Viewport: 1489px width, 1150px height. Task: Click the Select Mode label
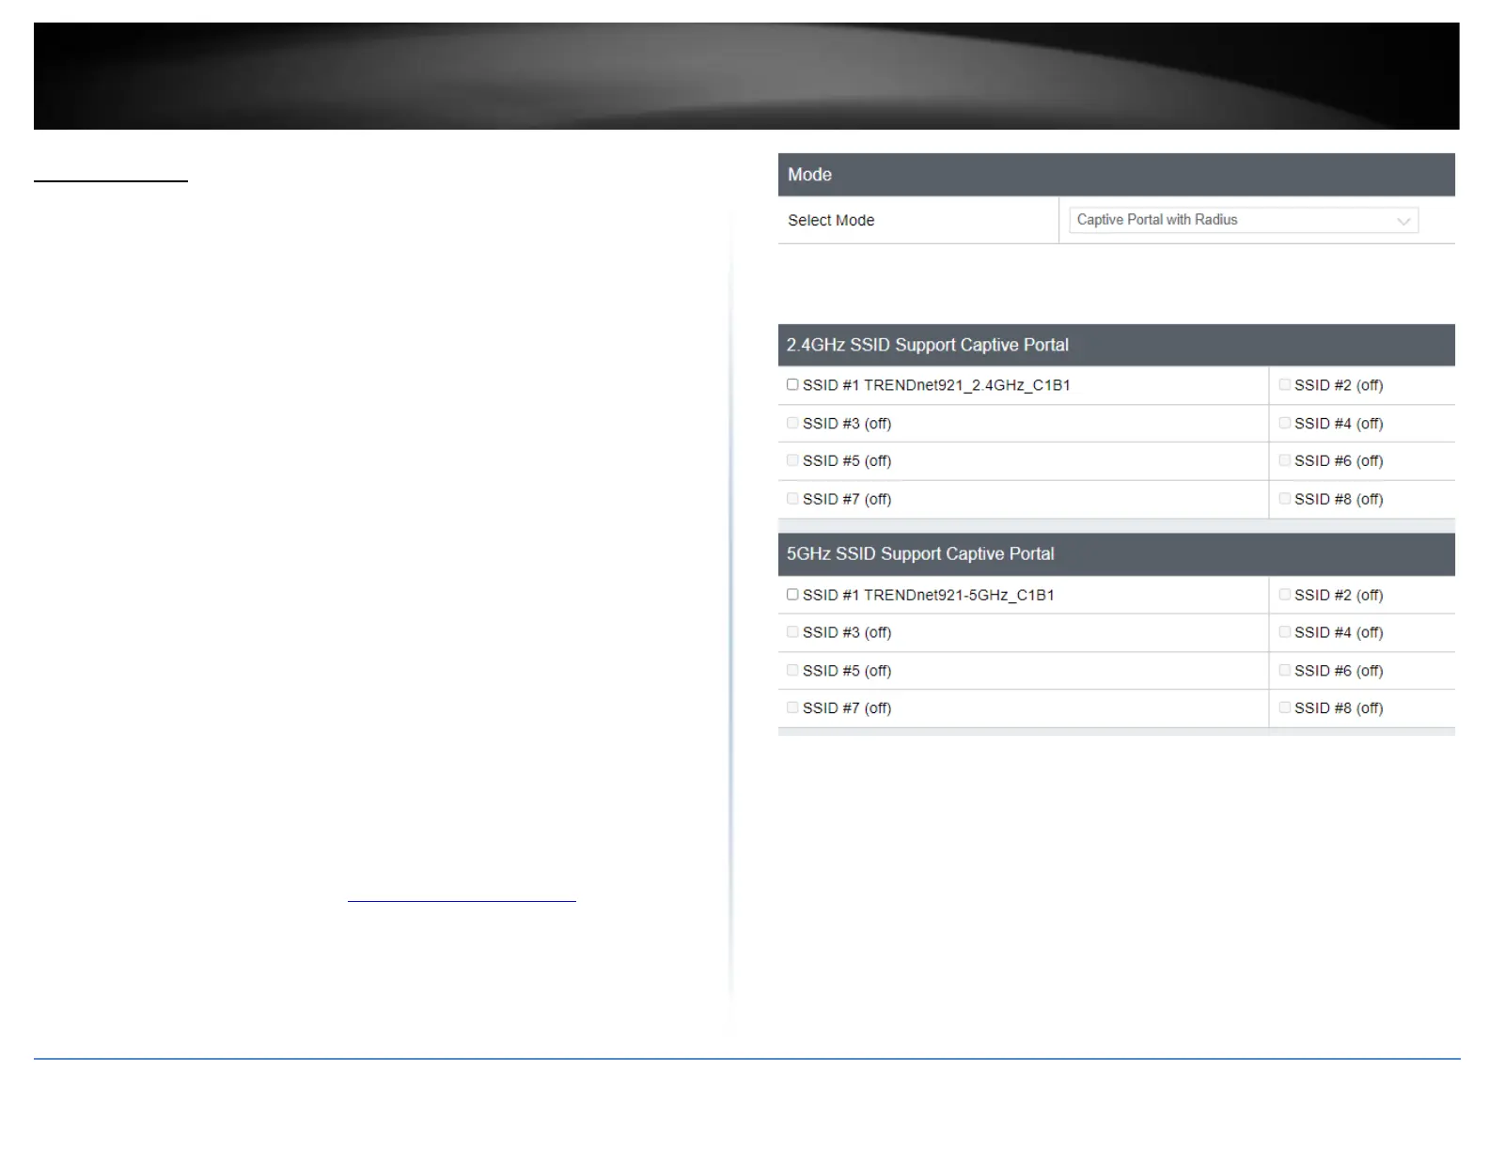[831, 220]
